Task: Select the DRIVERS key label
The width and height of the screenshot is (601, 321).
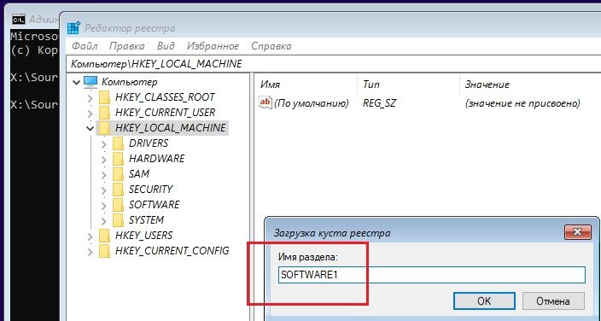Action: tap(149, 143)
